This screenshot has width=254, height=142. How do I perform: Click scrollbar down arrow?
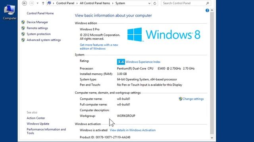click(x=212, y=138)
